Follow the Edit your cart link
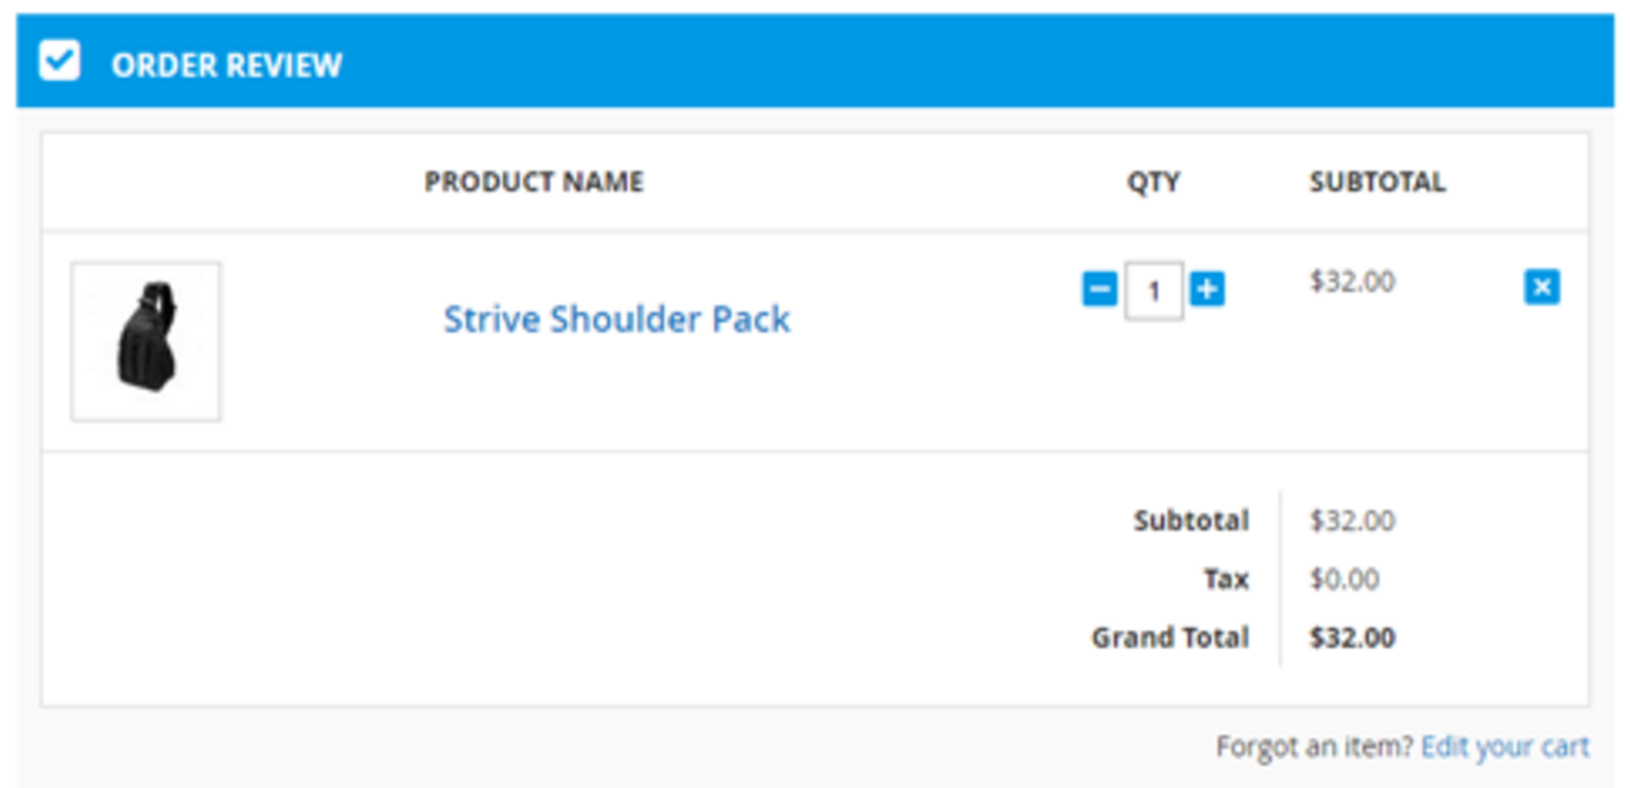Image resolution: width=1630 pixels, height=788 pixels. coord(1505,746)
